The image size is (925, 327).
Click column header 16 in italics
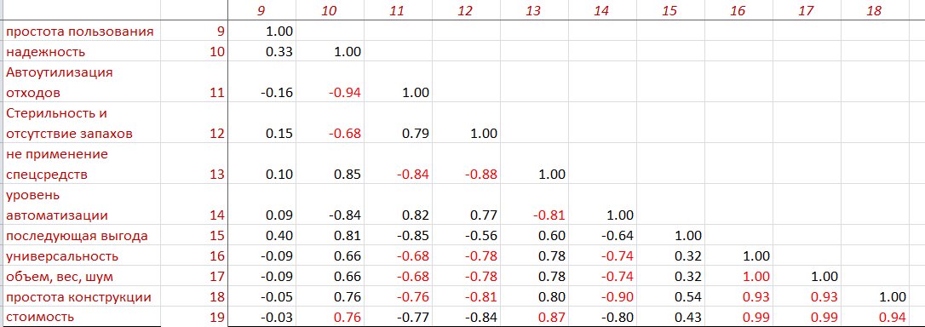coord(738,10)
